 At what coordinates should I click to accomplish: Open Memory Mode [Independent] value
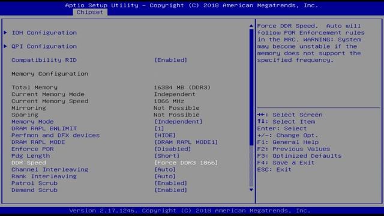[x=178, y=122]
